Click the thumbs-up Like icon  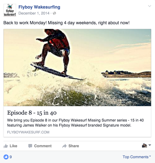6,146
